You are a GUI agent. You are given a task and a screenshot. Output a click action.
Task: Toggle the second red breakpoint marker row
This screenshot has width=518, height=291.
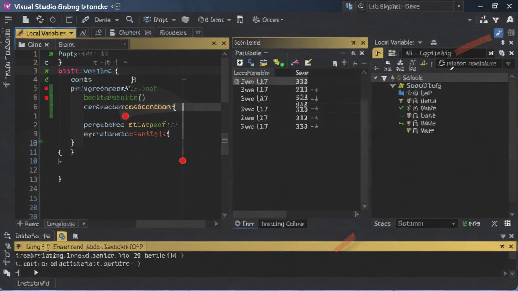click(46, 98)
